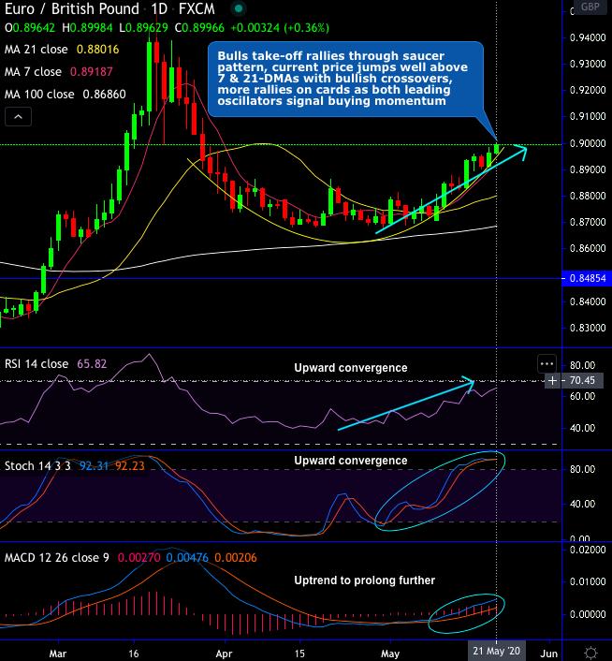Click the MA 21 value 0.88016
Screen dimensions: 612x661
(x=97, y=50)
